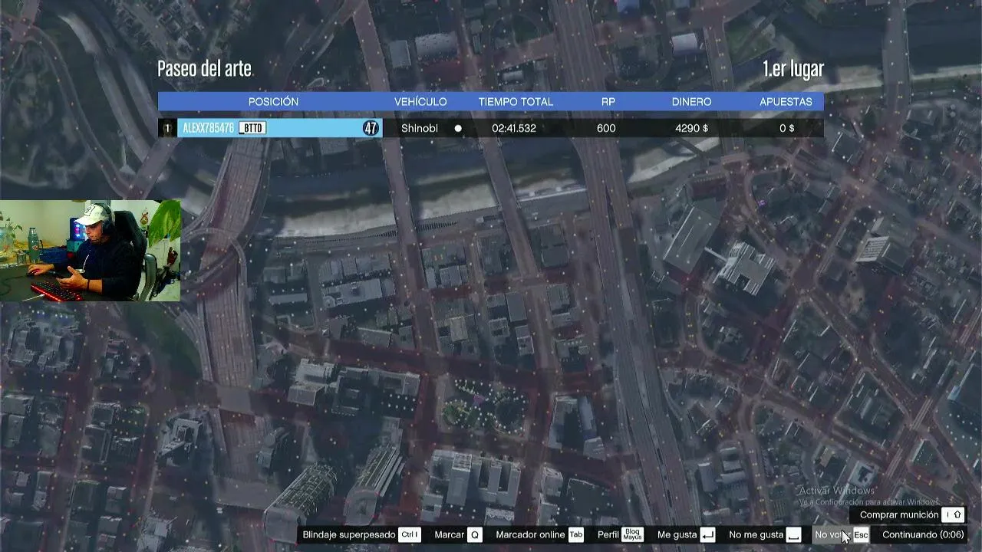Select Blindaje superpesado option
The image size is (982, 552).
(x=349, y=535)
